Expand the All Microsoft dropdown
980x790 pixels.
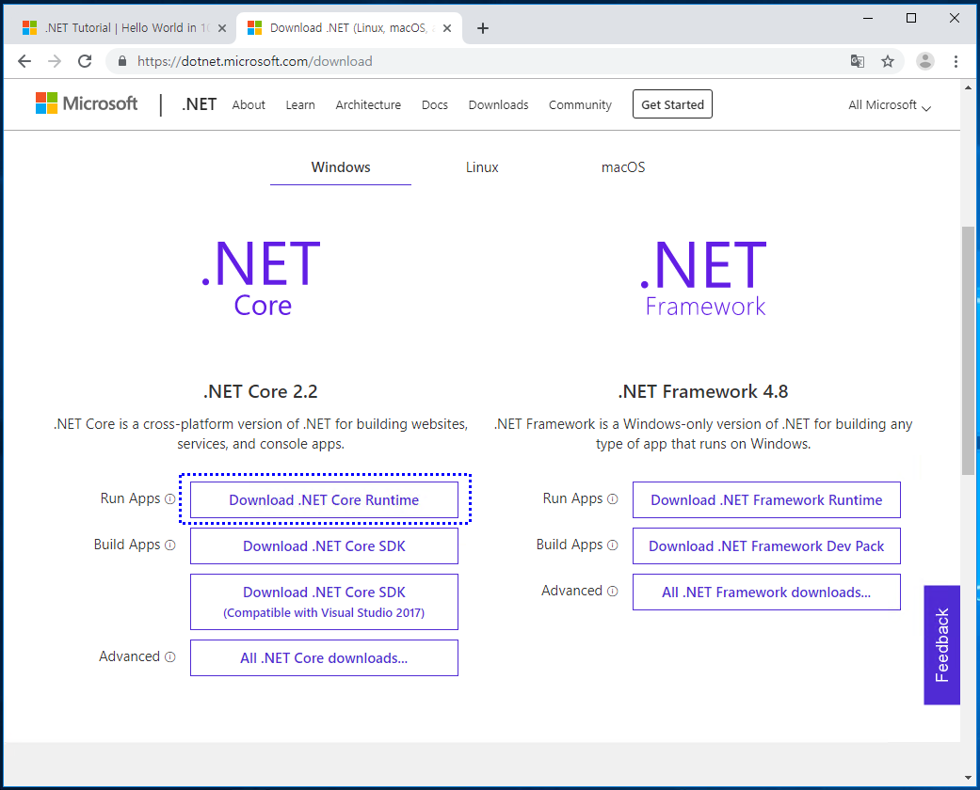[890, 105]
